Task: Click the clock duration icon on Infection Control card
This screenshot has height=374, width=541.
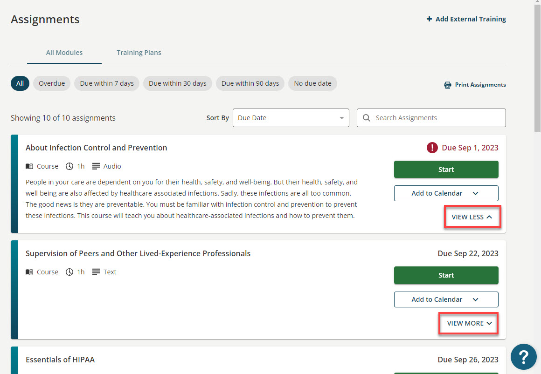Action: tap(69, 166)
